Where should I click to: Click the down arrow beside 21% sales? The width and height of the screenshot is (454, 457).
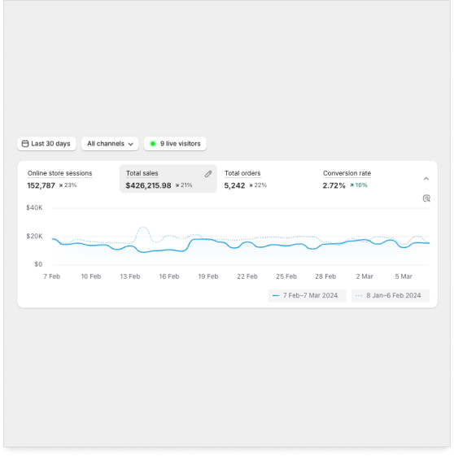coord(177,185)
